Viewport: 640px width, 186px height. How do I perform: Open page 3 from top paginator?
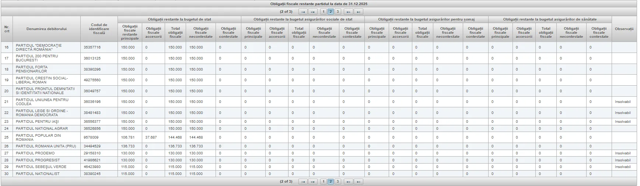click(338, 12)
